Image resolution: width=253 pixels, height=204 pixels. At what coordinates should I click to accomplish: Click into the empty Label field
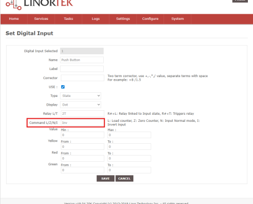(82, 69)
